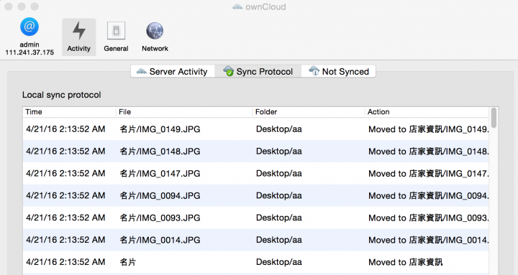Select the 名片 folder moved entry
Viewport: 518px width, 275px height.
click(255, 262)
